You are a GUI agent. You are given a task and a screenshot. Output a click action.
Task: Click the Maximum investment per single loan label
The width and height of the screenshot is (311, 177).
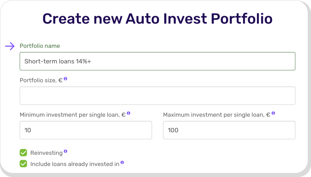coord(217,115)
